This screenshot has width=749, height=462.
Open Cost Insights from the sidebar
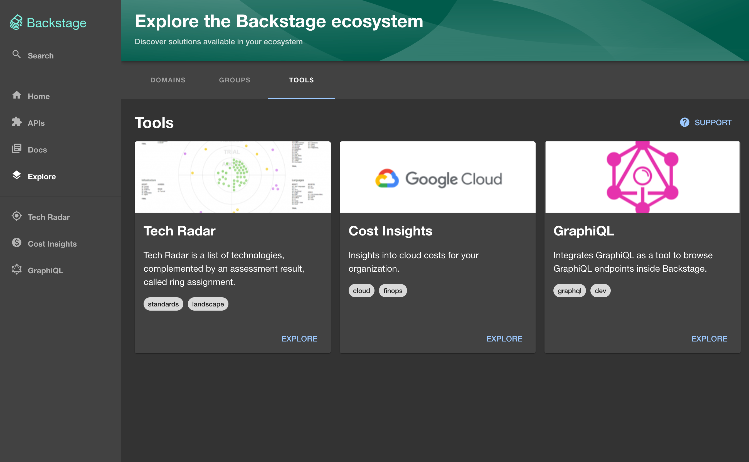[52, 244]
